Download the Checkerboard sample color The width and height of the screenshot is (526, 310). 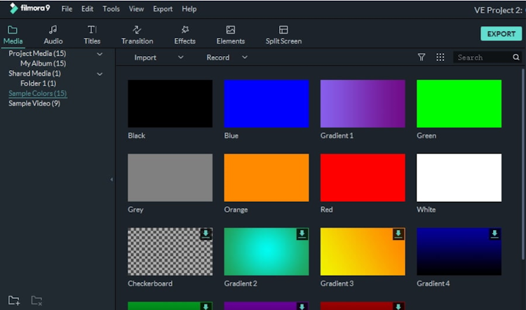[x=205, y=234]
